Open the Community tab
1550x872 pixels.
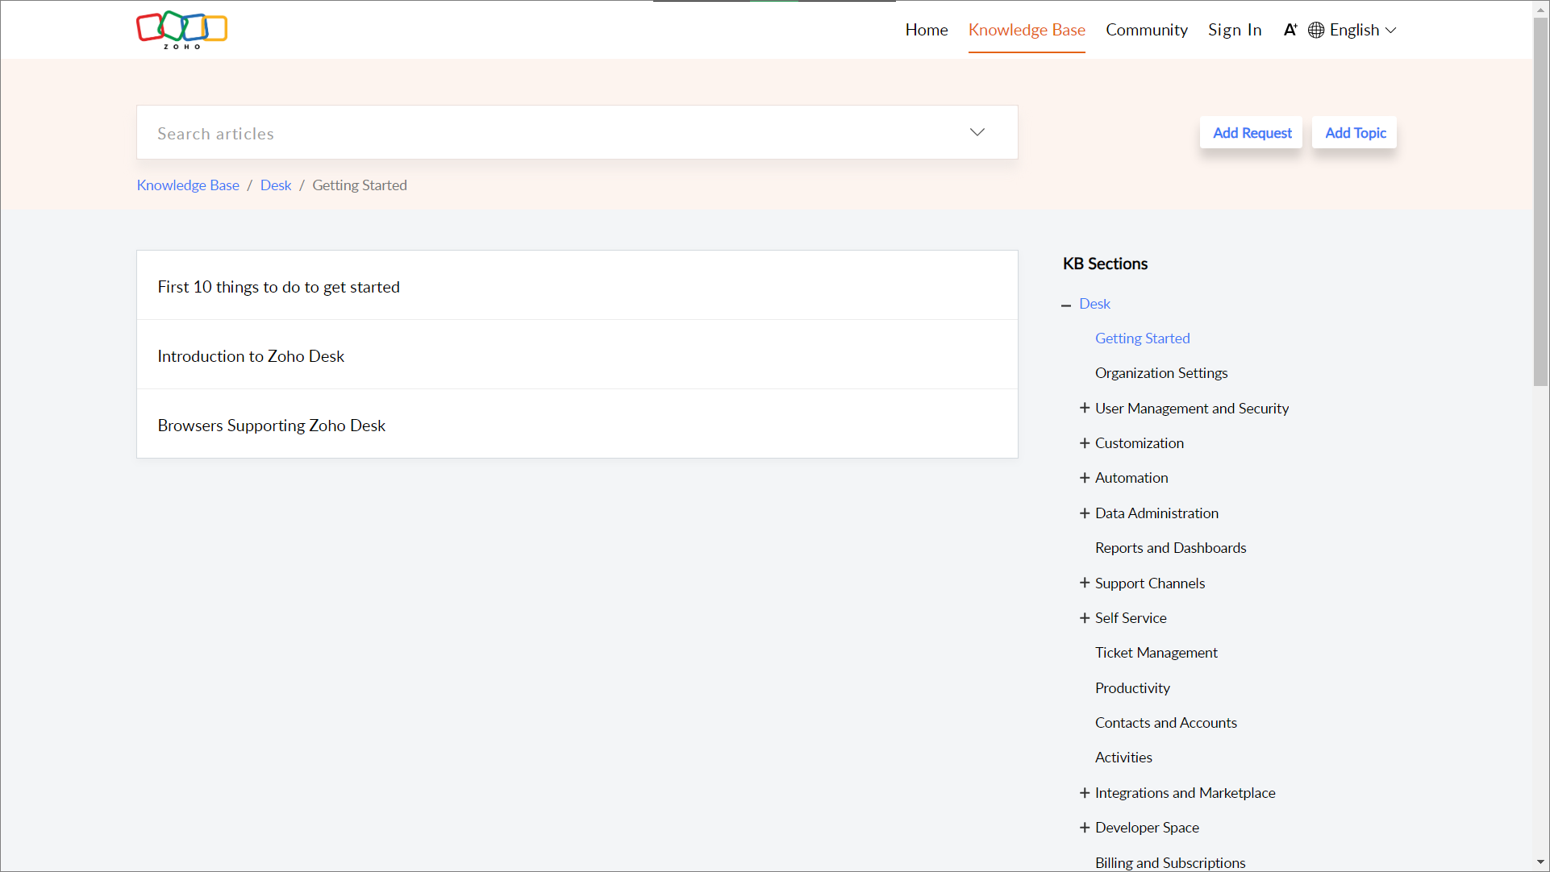(1146, 30)
